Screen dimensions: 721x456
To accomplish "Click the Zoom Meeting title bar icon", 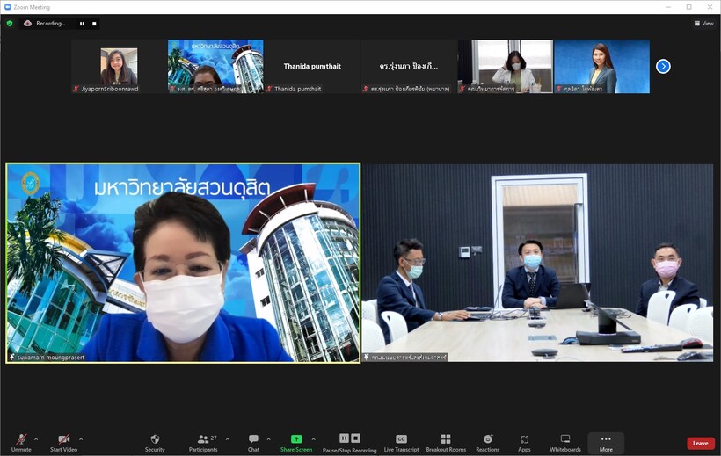I will coord(7,7).
